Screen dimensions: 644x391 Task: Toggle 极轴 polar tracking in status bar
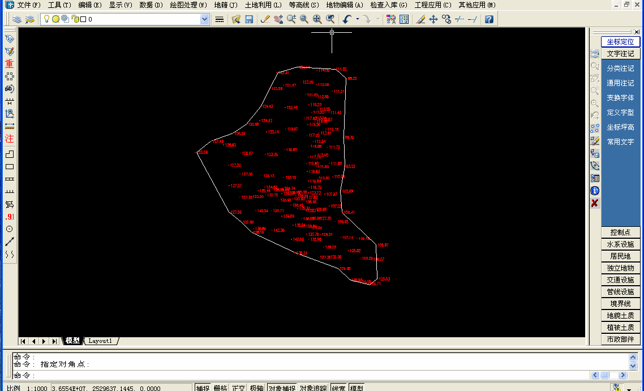256,388
